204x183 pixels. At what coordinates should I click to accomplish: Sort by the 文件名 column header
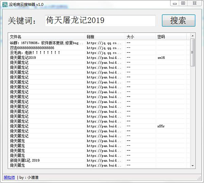(x=47, y=37)
